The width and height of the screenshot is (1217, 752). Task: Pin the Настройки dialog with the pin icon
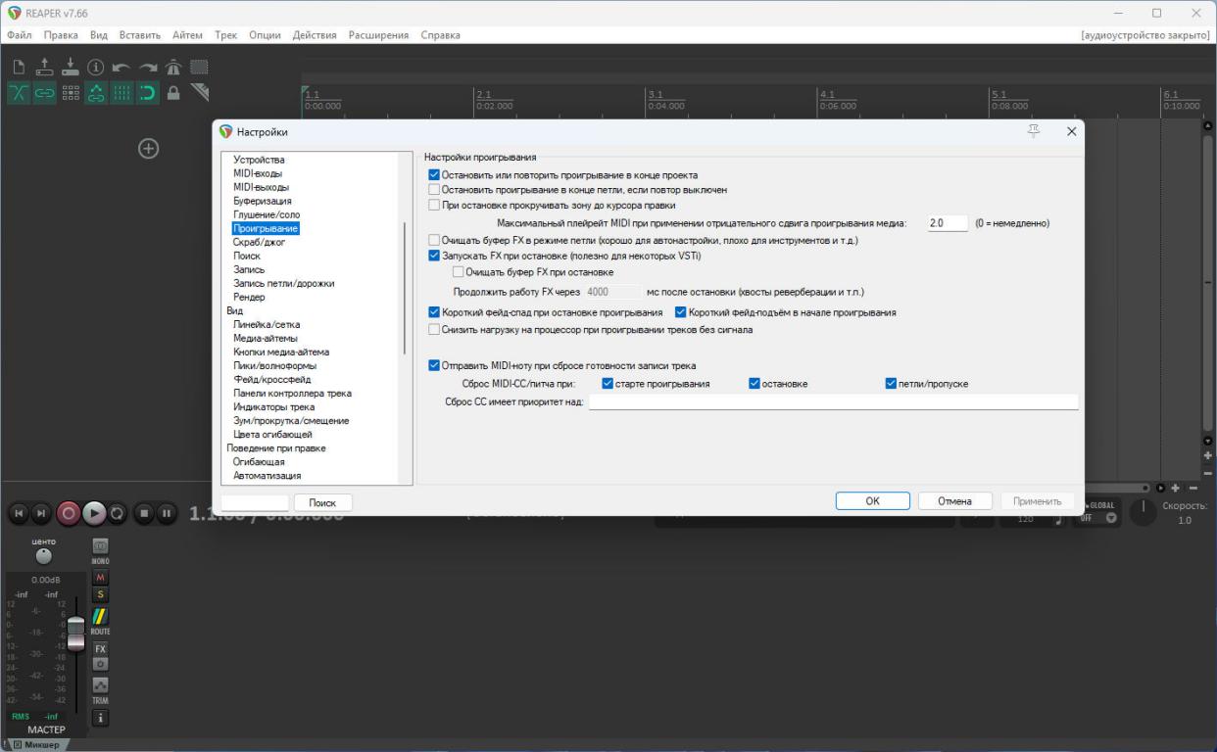tap(1033, 131)
